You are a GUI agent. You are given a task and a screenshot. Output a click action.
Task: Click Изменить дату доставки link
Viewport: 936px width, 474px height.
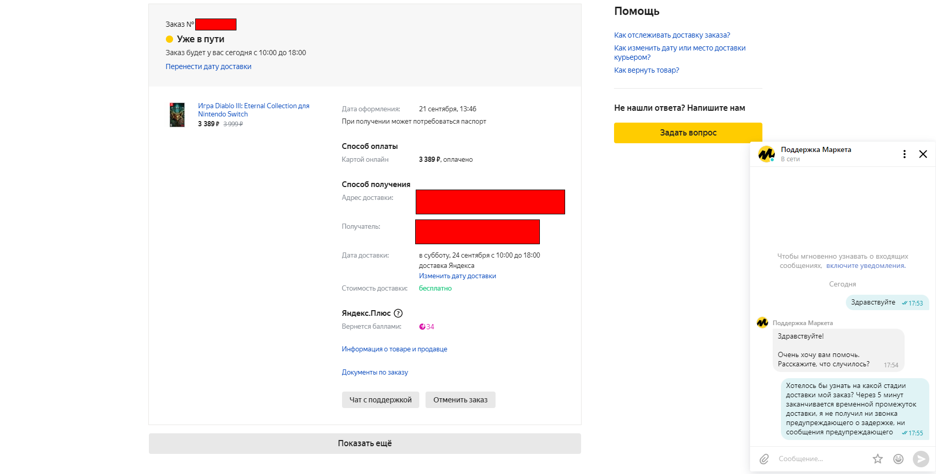(x=457, y=276)
